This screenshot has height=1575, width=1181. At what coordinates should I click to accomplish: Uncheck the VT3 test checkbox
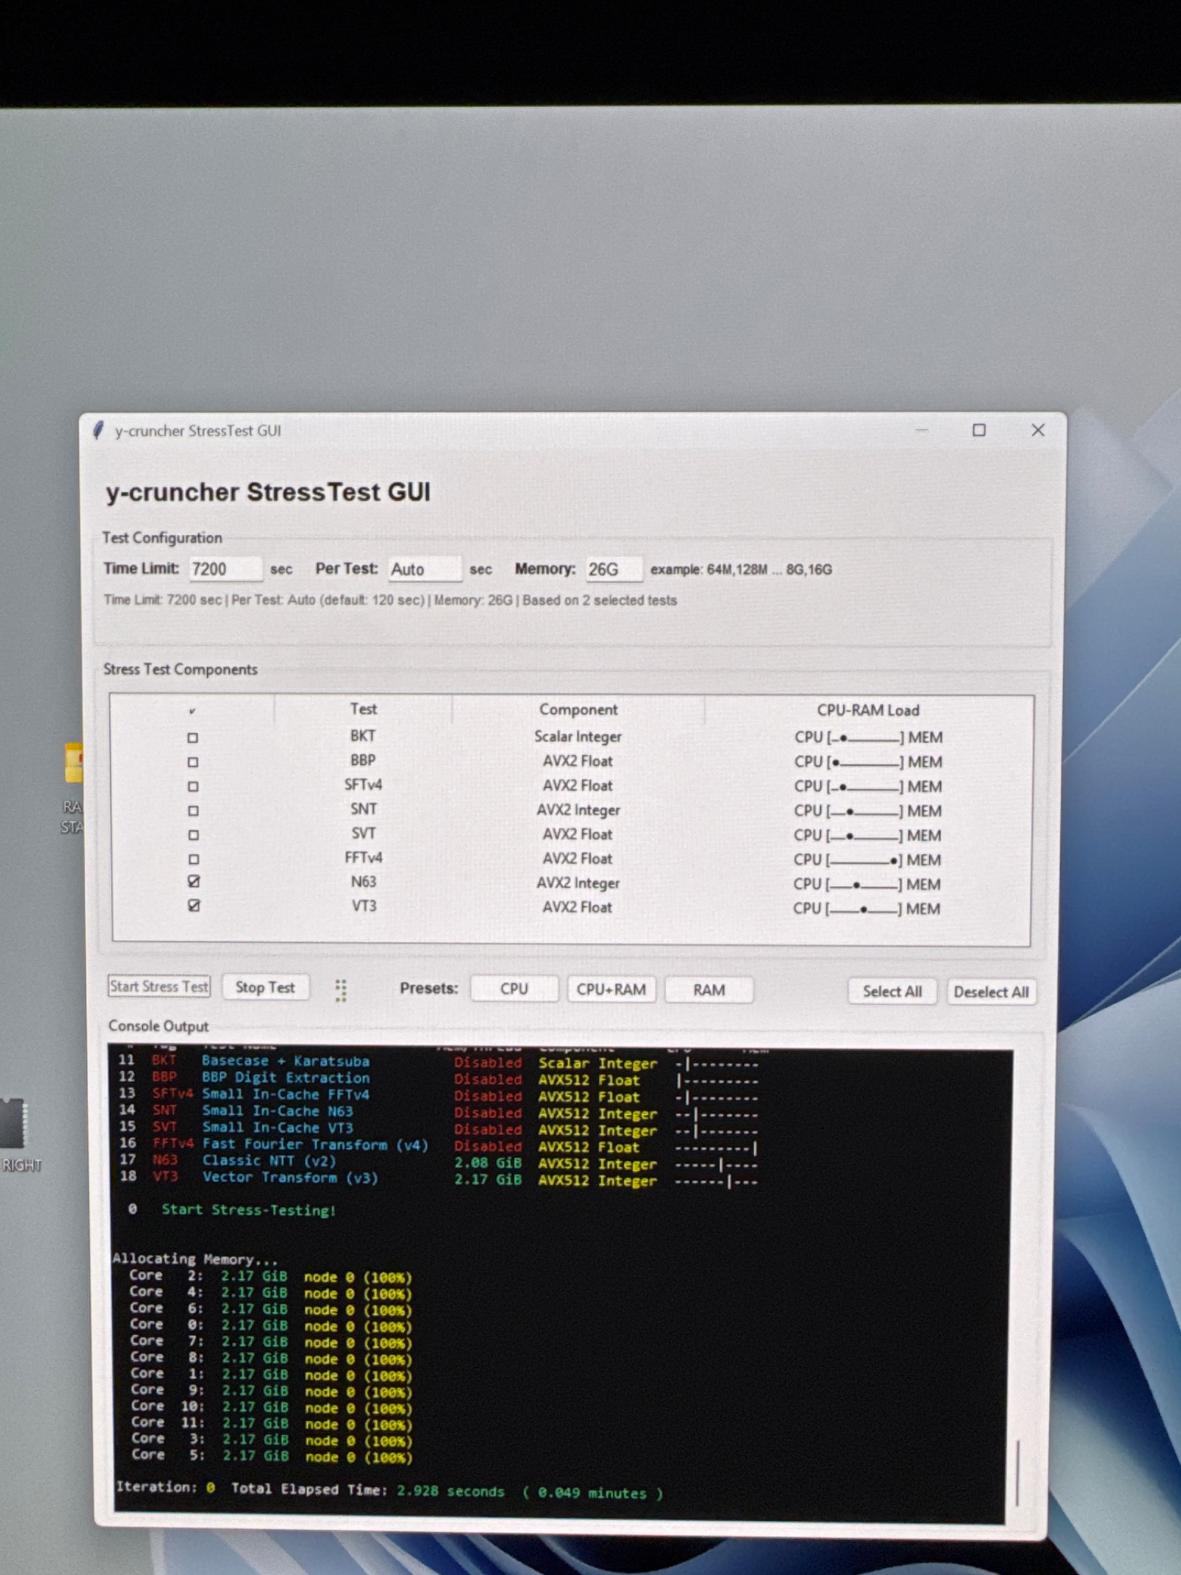point(193,906)
